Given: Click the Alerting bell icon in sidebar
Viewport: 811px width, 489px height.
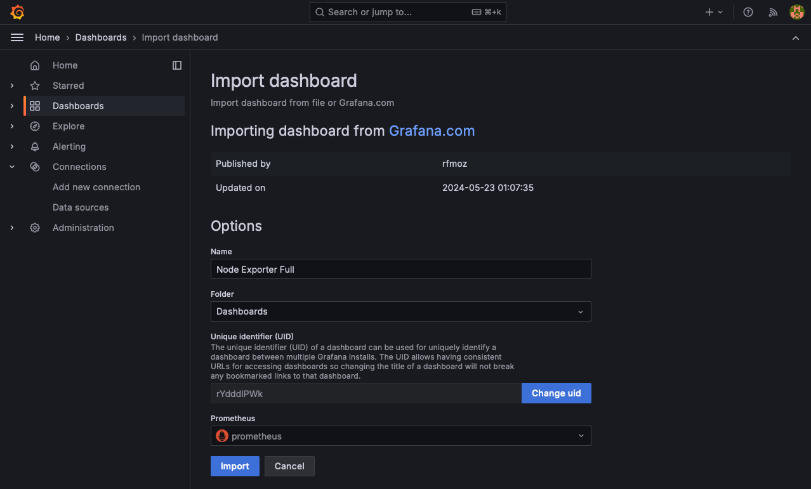Looking at the screenshot, I should tap(35, 147).
